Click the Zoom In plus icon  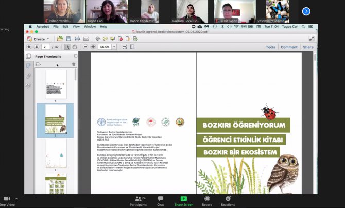pos(93,47)
